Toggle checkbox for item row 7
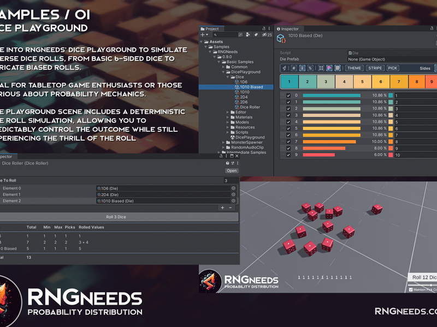Viewport: 437px width, 327px height. pos(288,142)
